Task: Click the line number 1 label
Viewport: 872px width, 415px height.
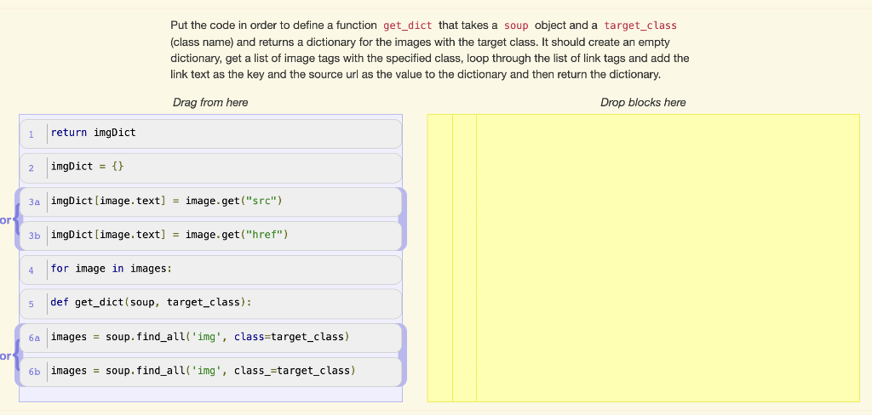Action: 32,134
